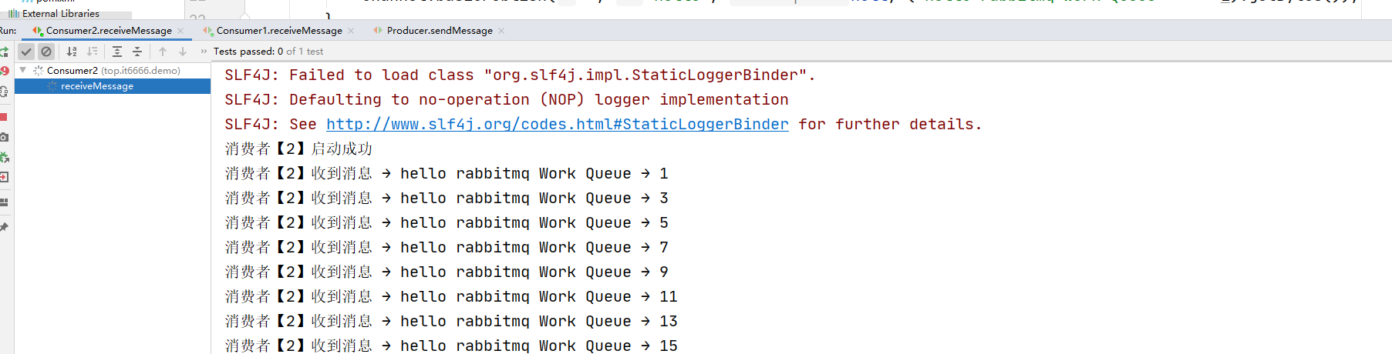Viewport: 1392px width, 354px height.
Task: Close the Producer.sendMessage tab
Action: 501,31
